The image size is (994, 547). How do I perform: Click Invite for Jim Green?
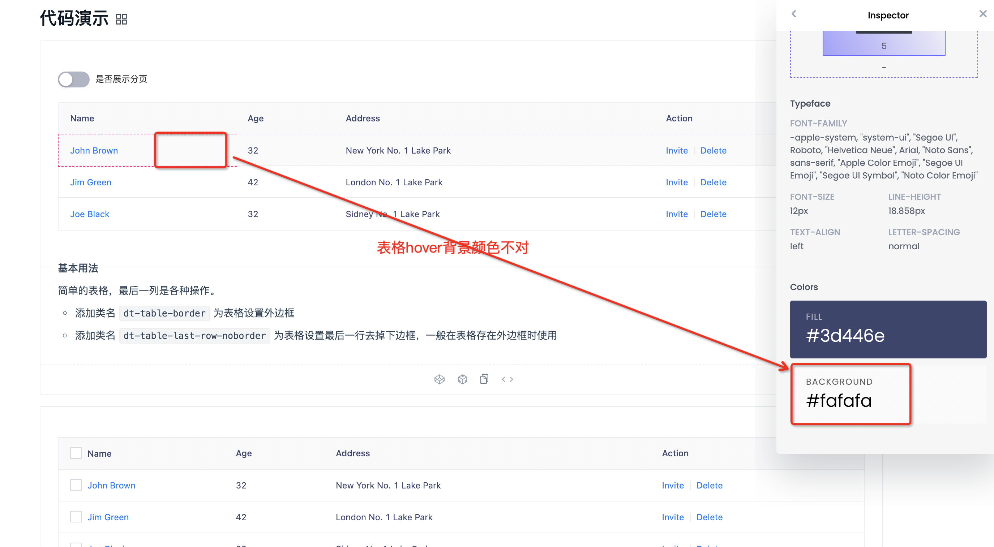(677, 182)
